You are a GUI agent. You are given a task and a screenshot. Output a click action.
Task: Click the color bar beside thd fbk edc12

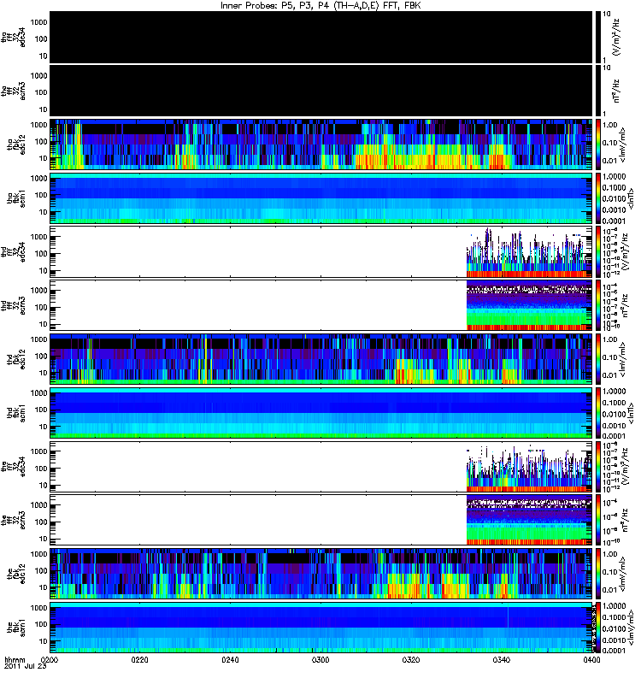598,359
